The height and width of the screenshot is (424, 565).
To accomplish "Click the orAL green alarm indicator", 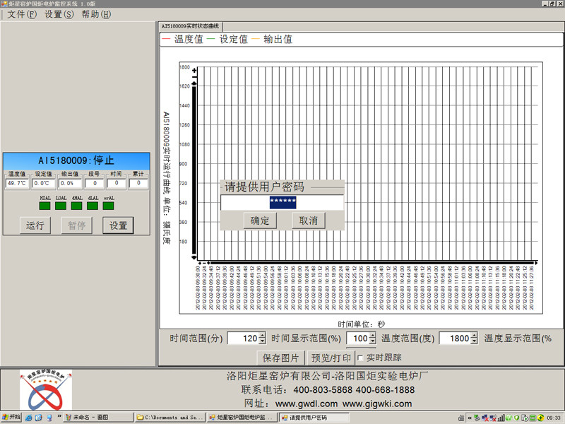I will click(x=109, y=206).
